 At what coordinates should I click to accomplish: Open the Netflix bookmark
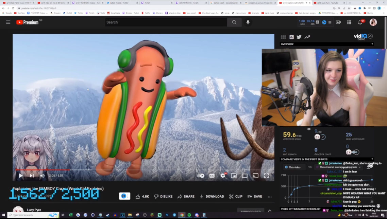coord(146,13)
